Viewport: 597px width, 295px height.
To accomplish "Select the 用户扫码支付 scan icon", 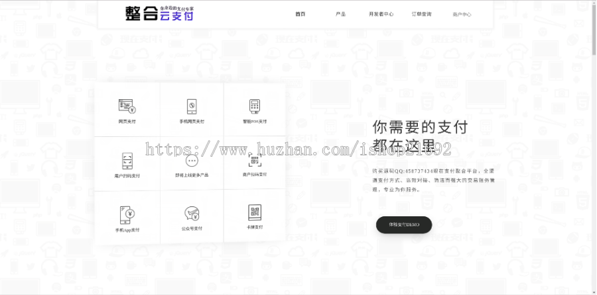I will point(127,161).
